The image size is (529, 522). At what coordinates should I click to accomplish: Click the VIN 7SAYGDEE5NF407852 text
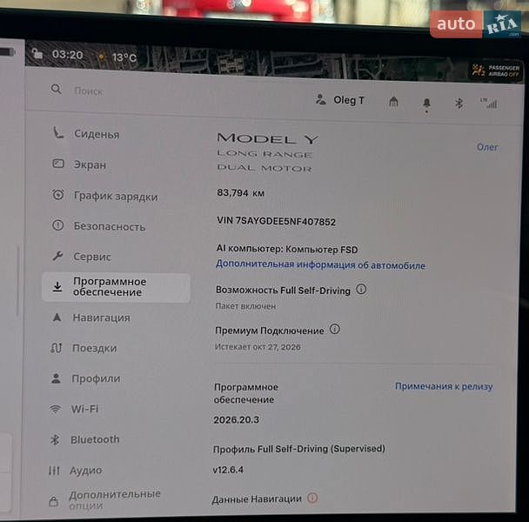pos(276,221)
